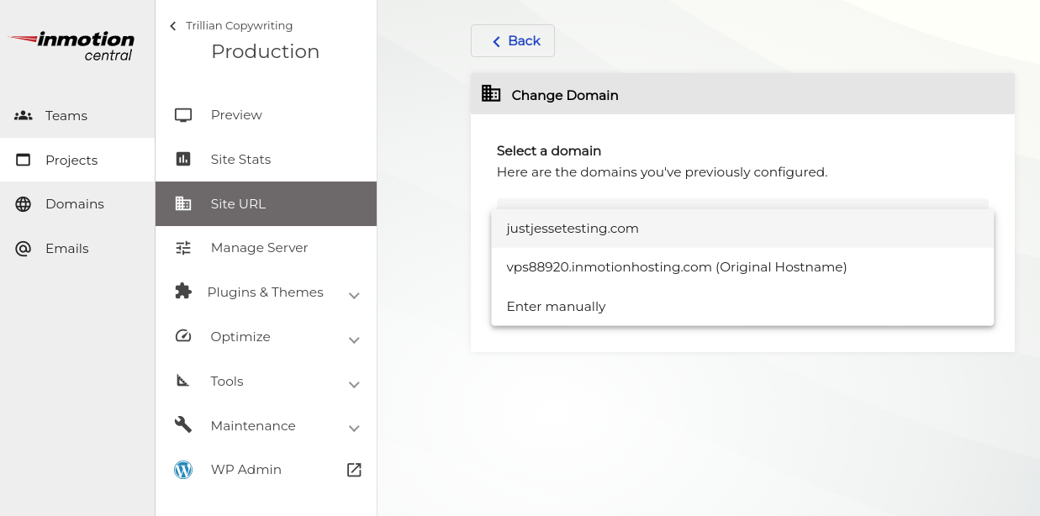Click the Manage Server sliders icon
This screenshot has height=516, width=1040.
click(x=183, y=248)
